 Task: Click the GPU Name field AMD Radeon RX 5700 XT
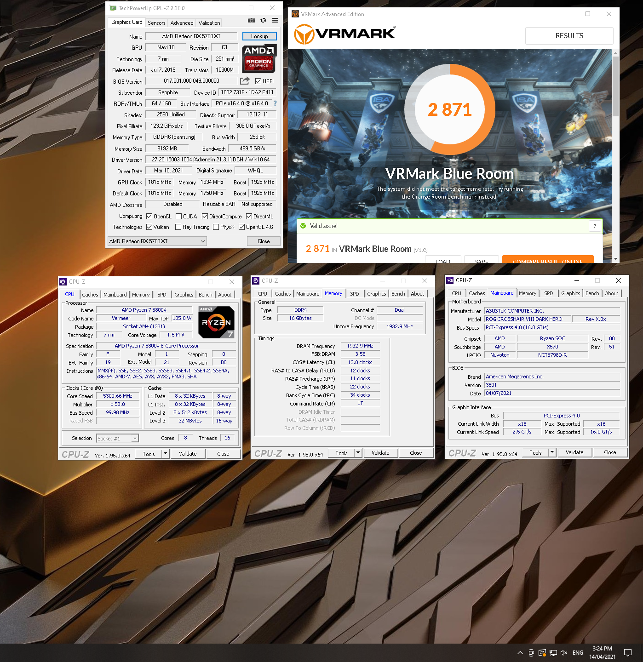click(191, 36)
